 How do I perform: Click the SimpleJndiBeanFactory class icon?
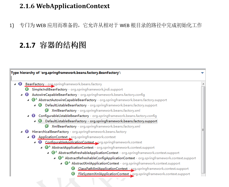[x=27, y=89]
